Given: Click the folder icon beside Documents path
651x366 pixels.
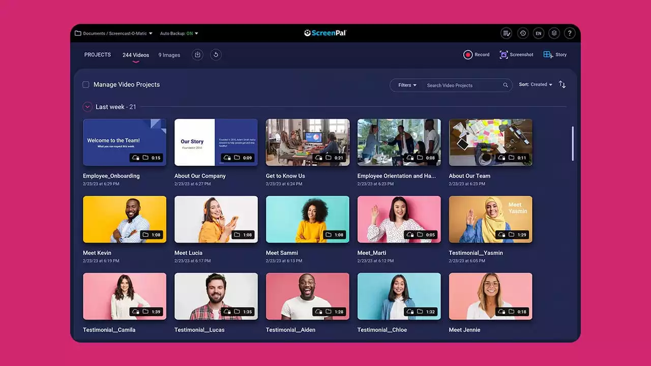Looking at the screenshot, I should (78, 34).
